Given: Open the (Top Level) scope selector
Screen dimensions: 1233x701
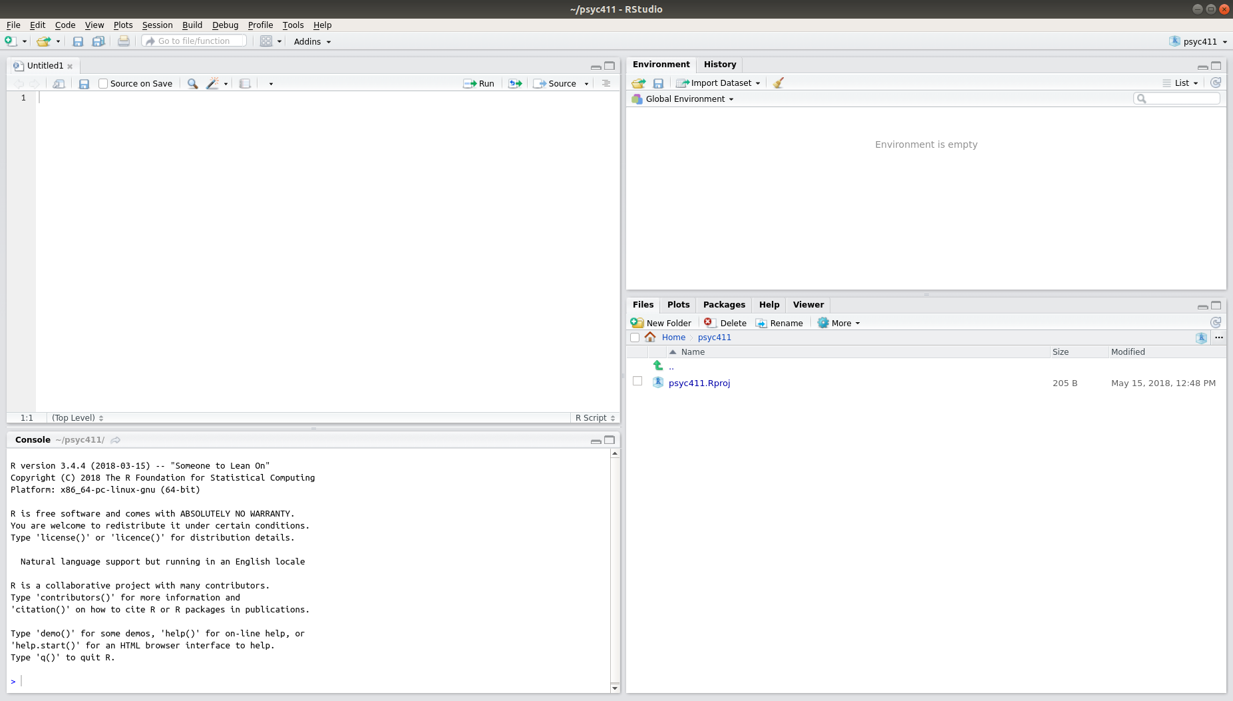Looking at the screenshot, I should click(77, 418).
